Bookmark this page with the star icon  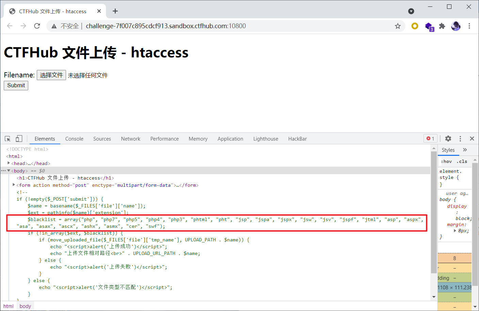pyautogui.click(x=398, y=26)
